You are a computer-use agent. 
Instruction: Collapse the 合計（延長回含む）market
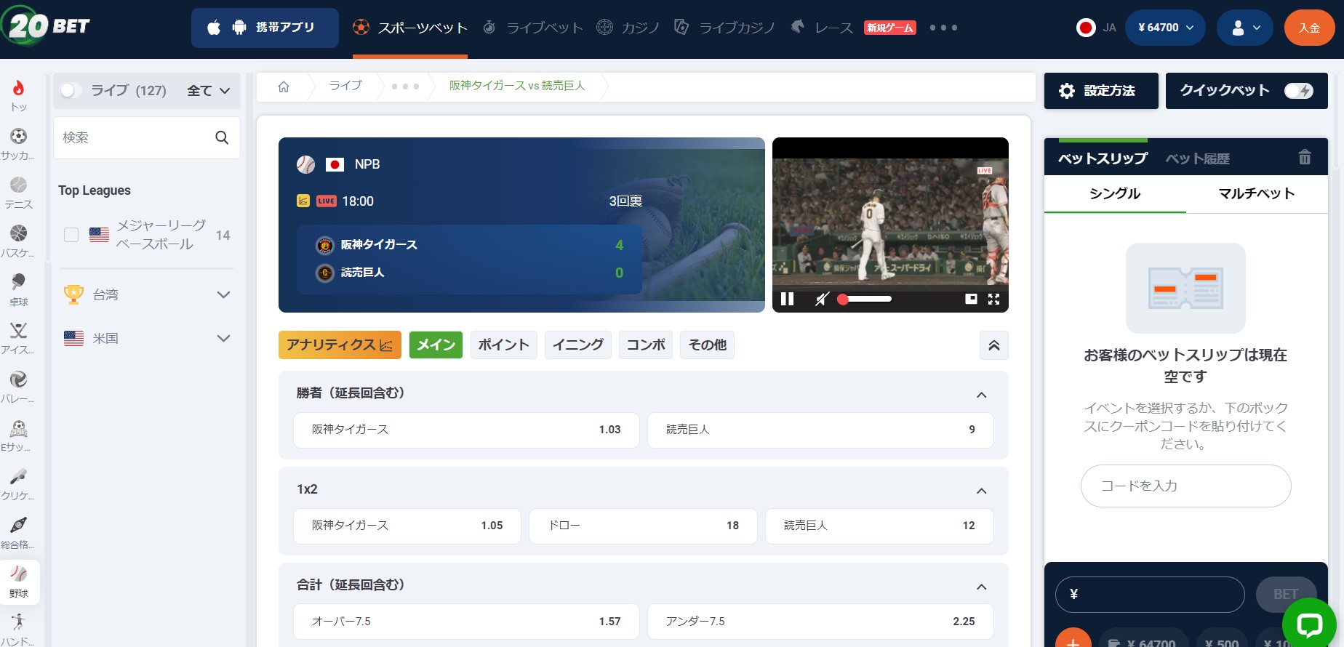click(x=981, y=587)
